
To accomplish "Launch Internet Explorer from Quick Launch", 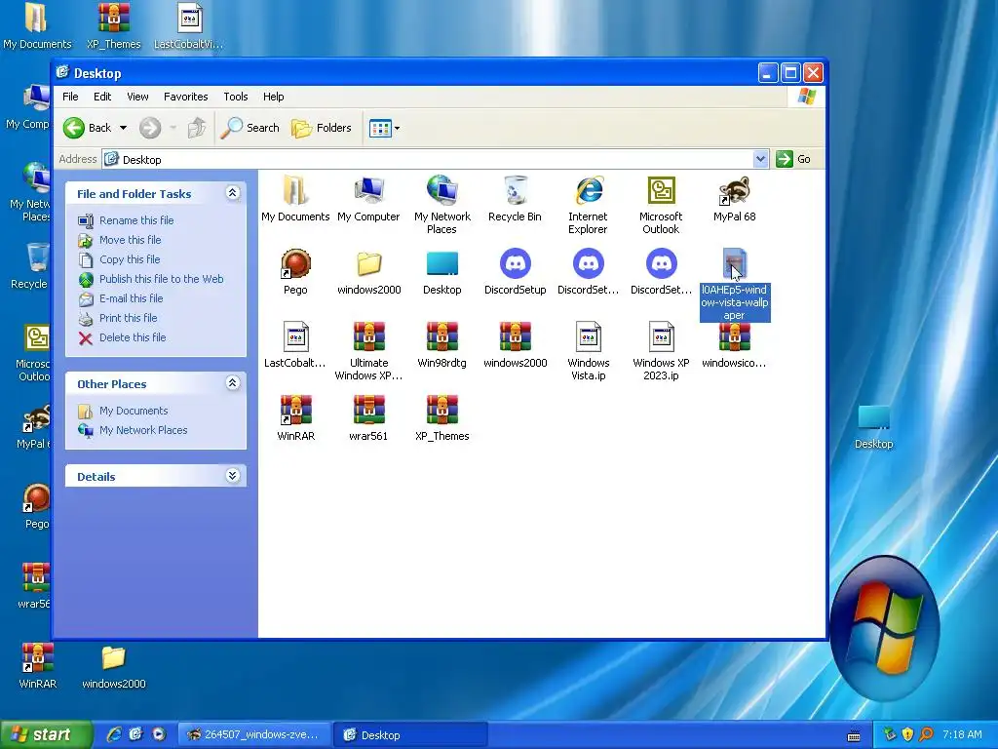I will pos(114,734).
